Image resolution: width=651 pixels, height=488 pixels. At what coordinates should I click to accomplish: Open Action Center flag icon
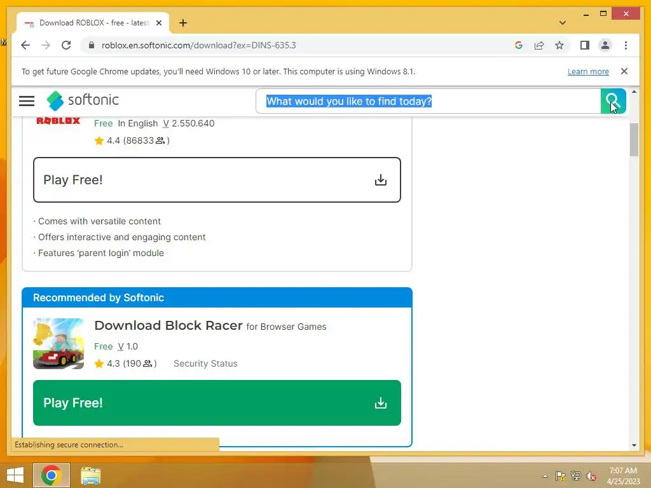(560, 476)
